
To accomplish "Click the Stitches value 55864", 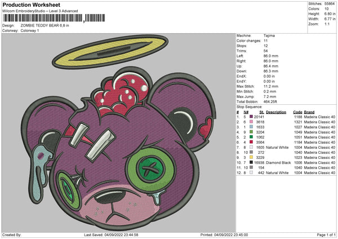I will pyautogui.click(x=330, y=4).
